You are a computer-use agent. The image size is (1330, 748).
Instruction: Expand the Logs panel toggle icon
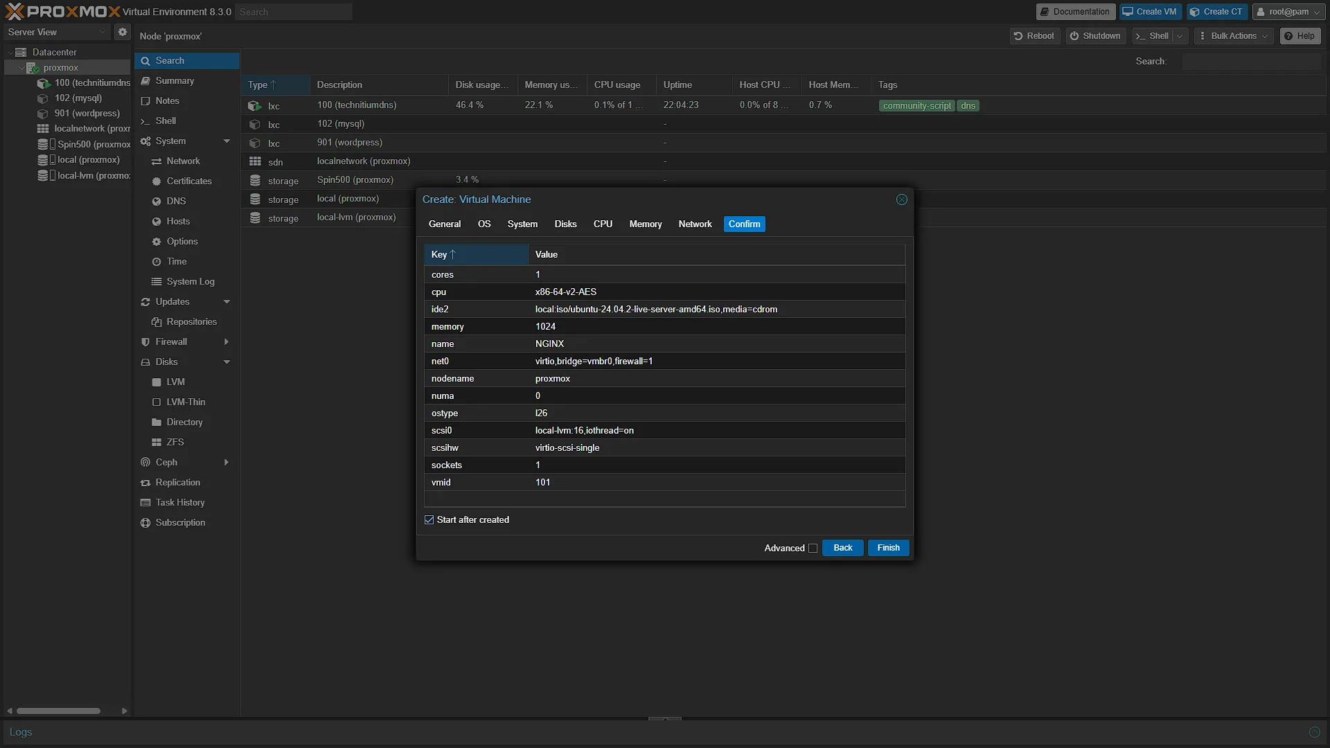pyautogui.click(x=1314, y=732)
